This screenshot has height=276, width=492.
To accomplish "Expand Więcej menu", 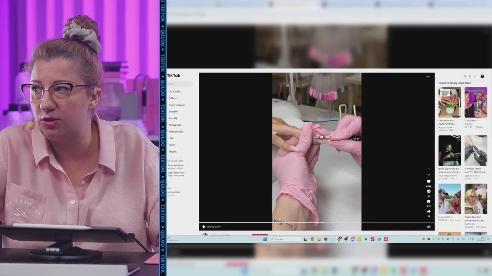I will pyautogui.click(x=172, y=151).
